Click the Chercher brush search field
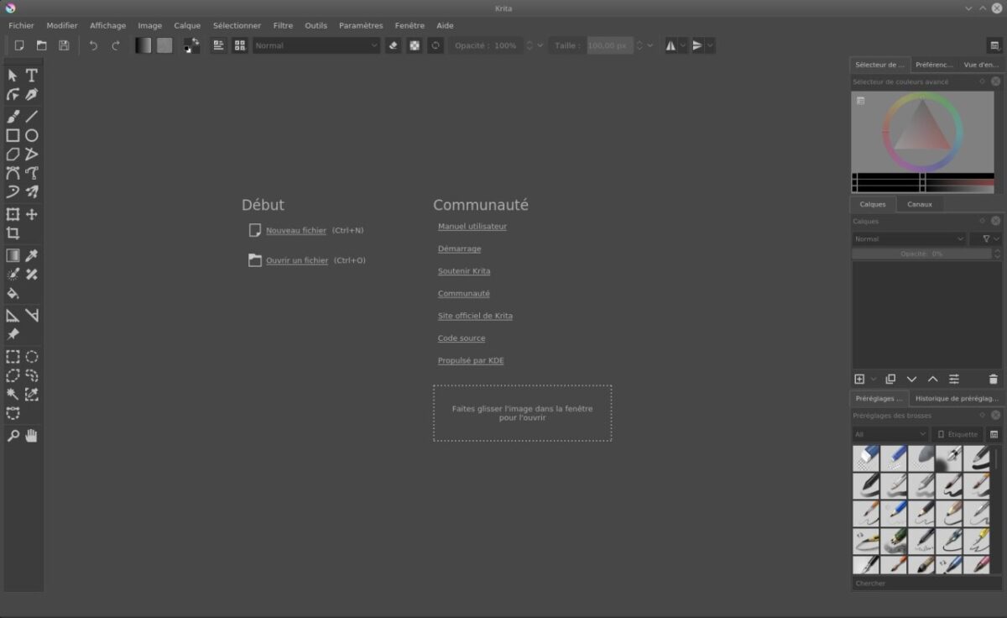The image size is (1007, 618). point(926,583)
